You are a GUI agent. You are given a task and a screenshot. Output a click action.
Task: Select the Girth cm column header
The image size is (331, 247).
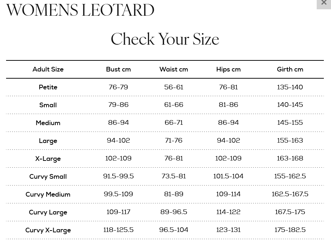point(290,69)
